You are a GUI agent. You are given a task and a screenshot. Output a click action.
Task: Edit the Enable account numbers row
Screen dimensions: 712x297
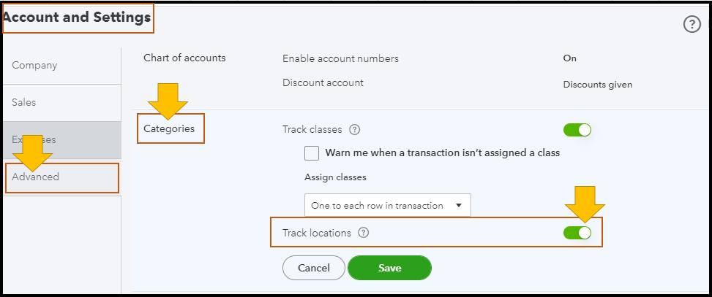tap(340, 58)
